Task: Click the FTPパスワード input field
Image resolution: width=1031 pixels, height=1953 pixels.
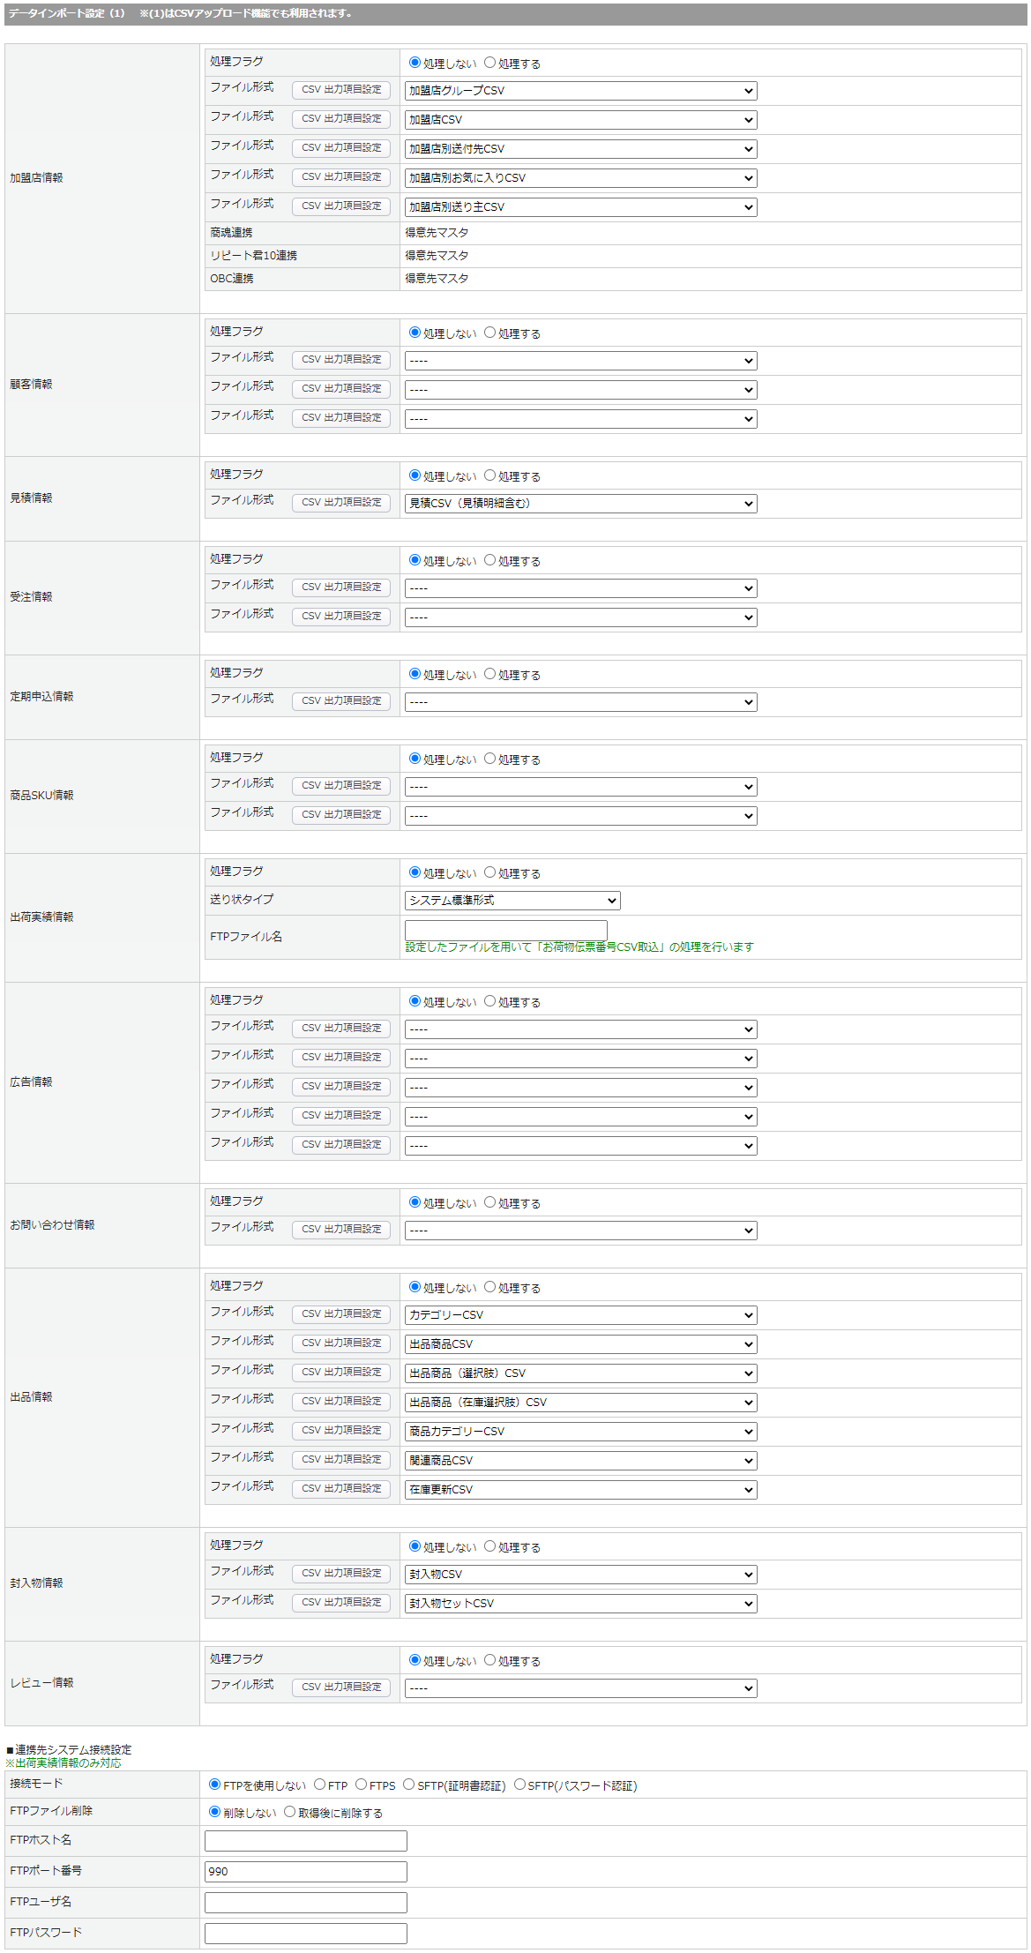Action: [x=305, y=1934]
